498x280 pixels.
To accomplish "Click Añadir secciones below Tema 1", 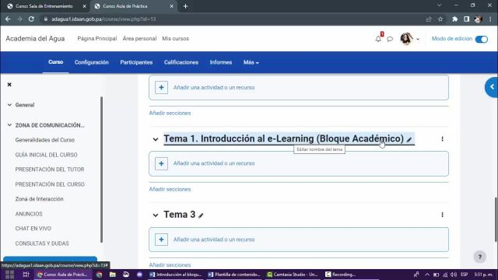I will pos(170,189).
